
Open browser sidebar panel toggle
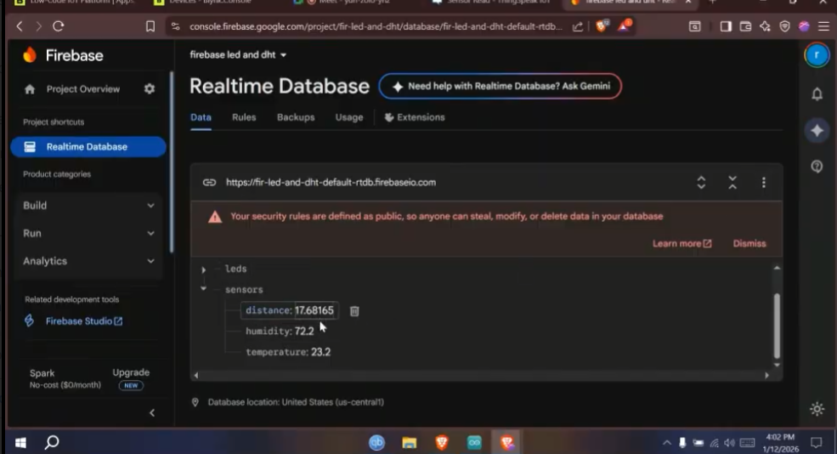point(726,26)
